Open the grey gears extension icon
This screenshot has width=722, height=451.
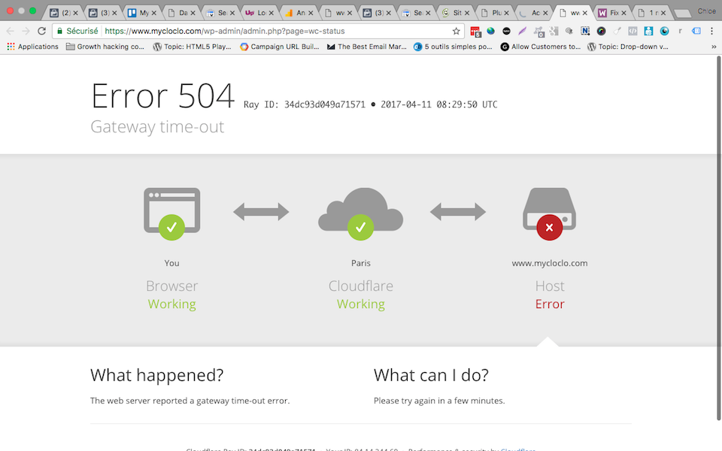point(554,31)
